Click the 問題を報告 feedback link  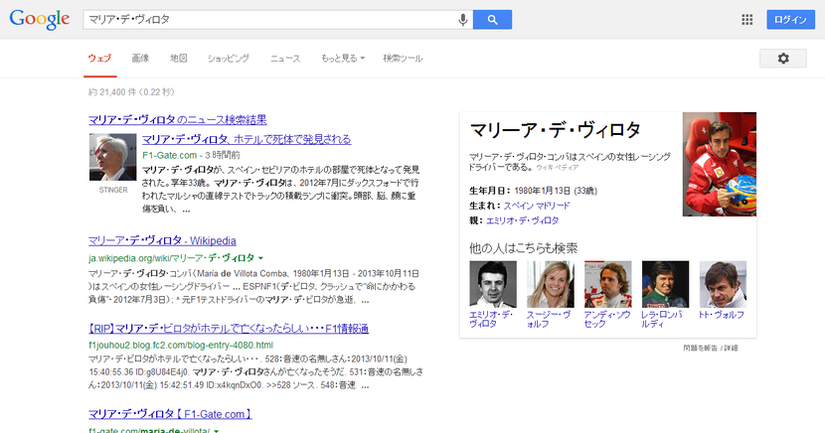coord(701,348)
